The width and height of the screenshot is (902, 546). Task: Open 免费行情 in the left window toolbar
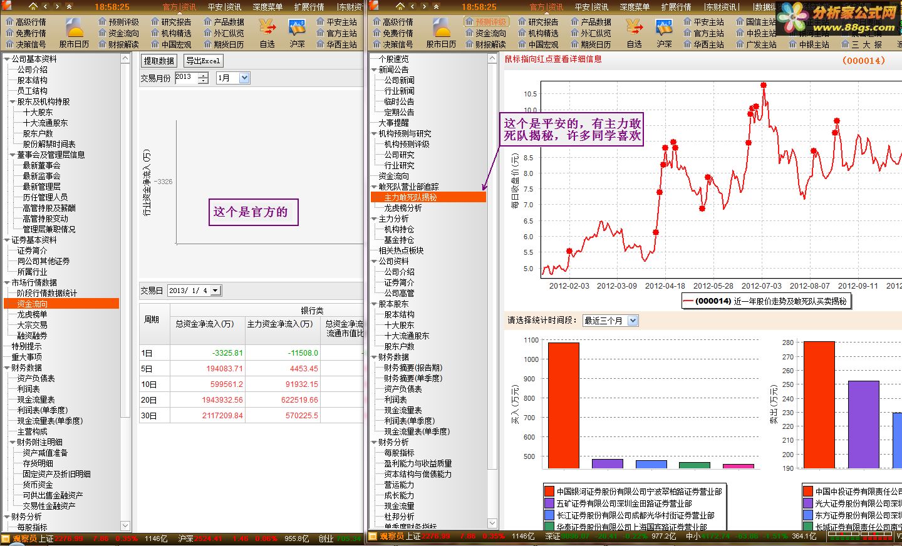(26, 33)
